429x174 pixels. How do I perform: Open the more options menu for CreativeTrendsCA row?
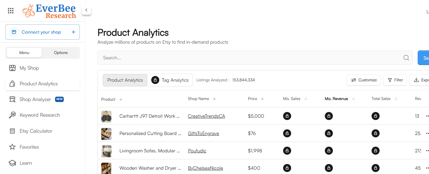pyautogui.click(x=427, y=116)
